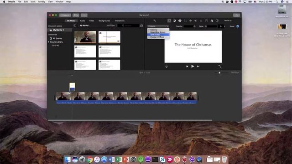The image size is (292, 164).
Task: Click the Reset button beside the checkmark
Action: pos(232,26)
